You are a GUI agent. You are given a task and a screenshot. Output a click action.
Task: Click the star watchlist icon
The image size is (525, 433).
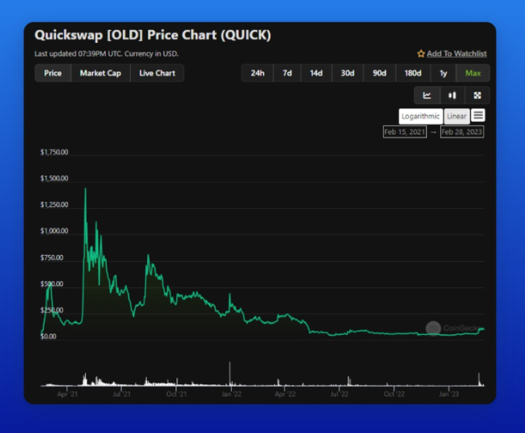(x=421, y=54)
